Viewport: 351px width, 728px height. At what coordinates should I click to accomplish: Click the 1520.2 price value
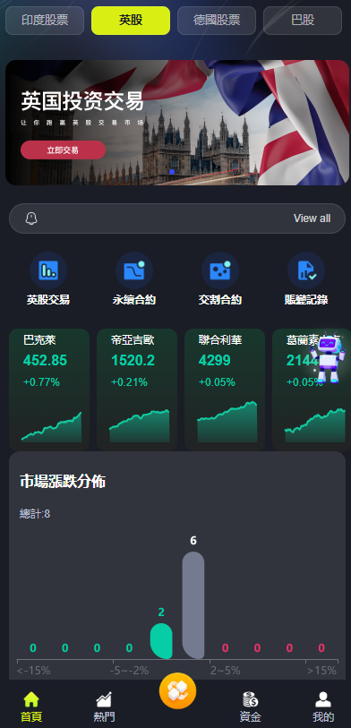[133, 360]
